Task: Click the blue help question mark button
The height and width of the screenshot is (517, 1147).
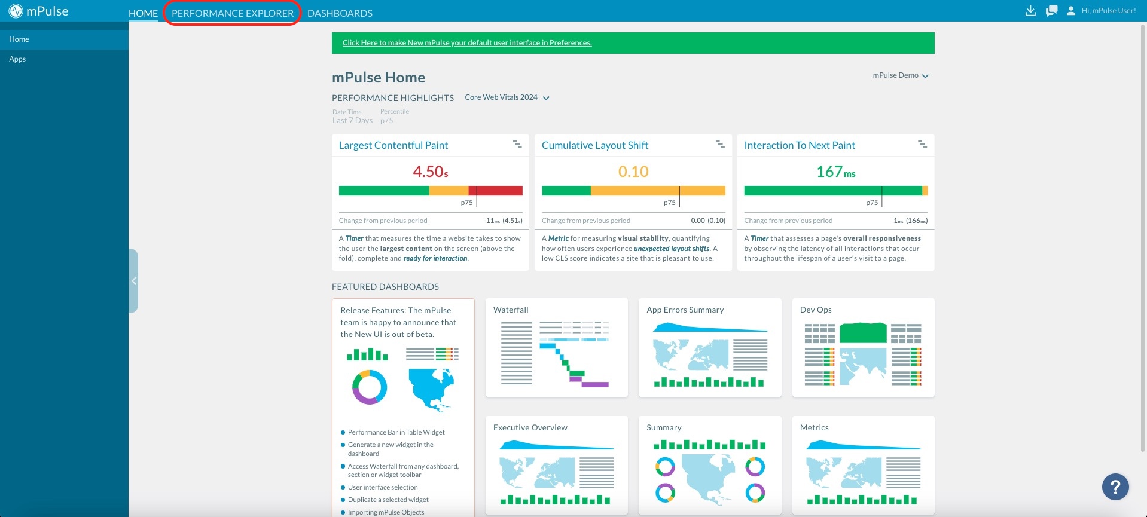Action: [x=1115, y=487]
